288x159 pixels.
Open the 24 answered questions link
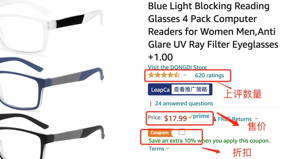coord(184,103)
